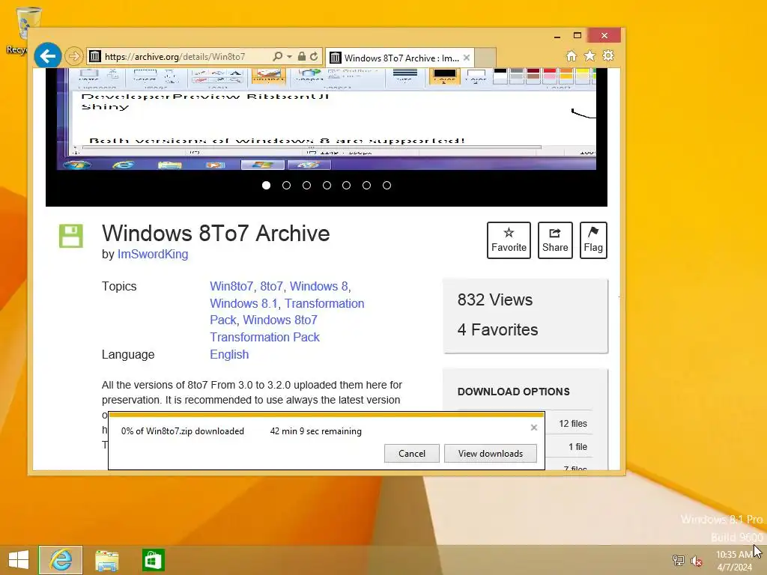Viewport: 767px width, 575px height.
Task: Click the 12 files download option
Action: [x=573, y=424]
